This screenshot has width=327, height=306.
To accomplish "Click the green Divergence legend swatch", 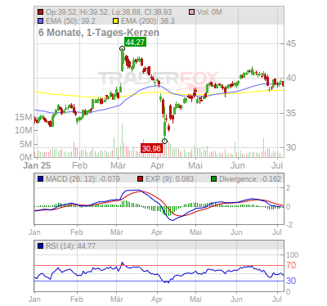I will (x=214, y=179).
